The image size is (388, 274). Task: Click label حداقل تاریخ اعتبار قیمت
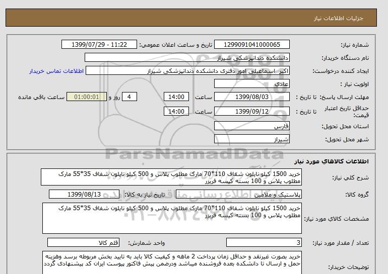(x=347, y=112)
